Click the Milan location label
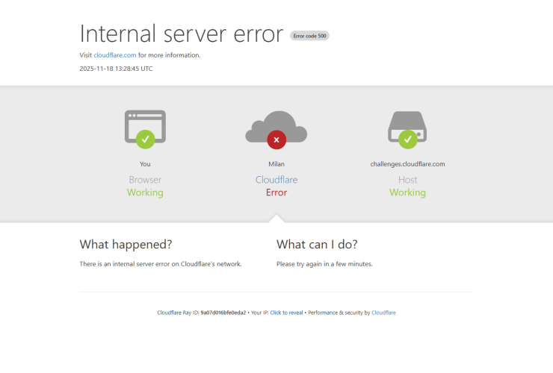Screen dimensions: 553x373 (x=276, y=164)
